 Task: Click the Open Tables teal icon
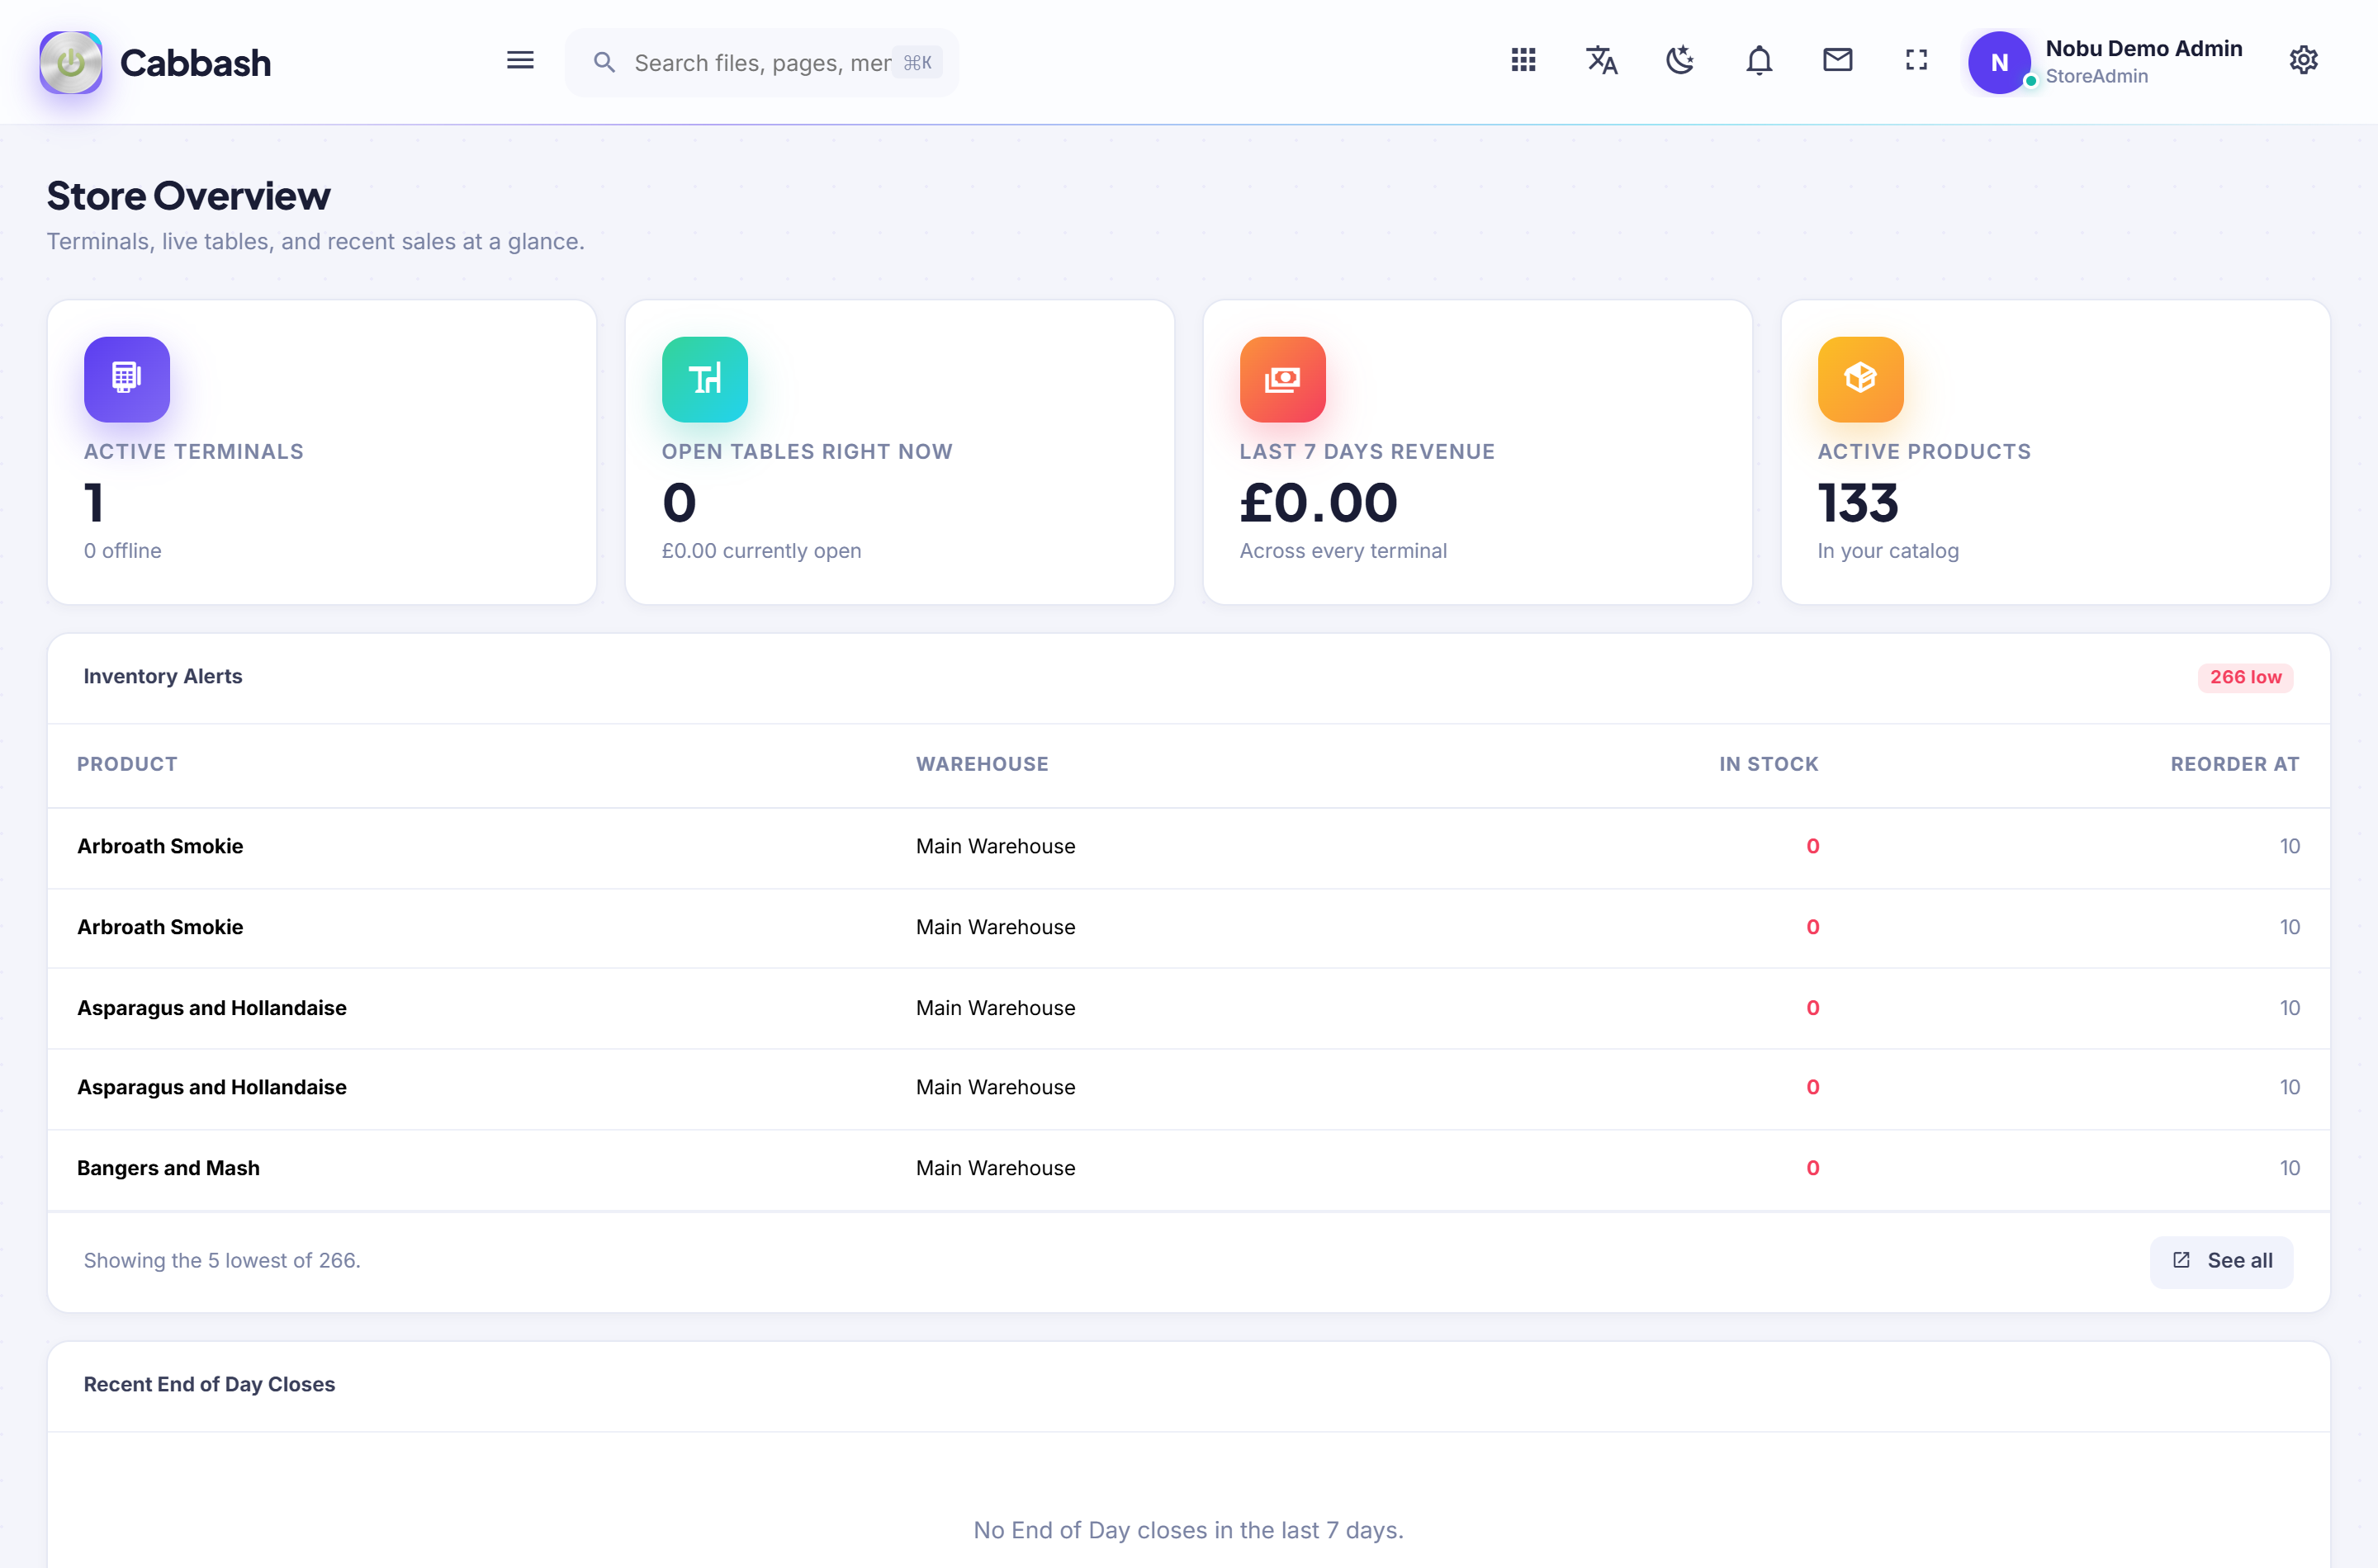[704, 379]
